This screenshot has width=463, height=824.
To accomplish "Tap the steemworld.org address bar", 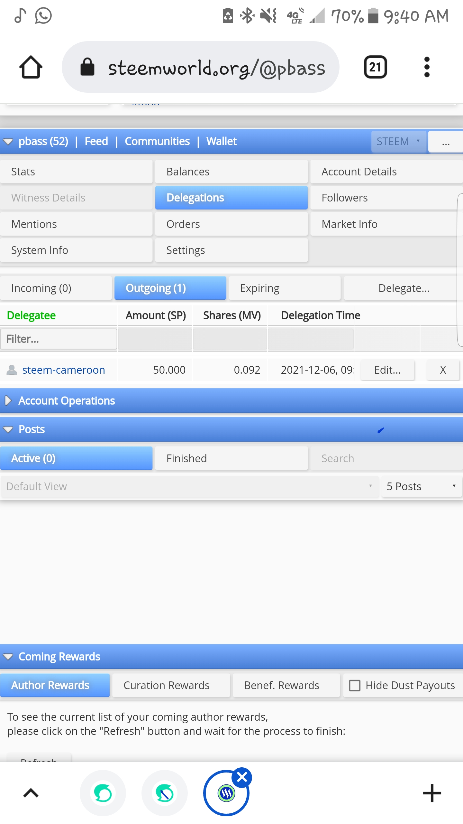I will click(201, 67).
